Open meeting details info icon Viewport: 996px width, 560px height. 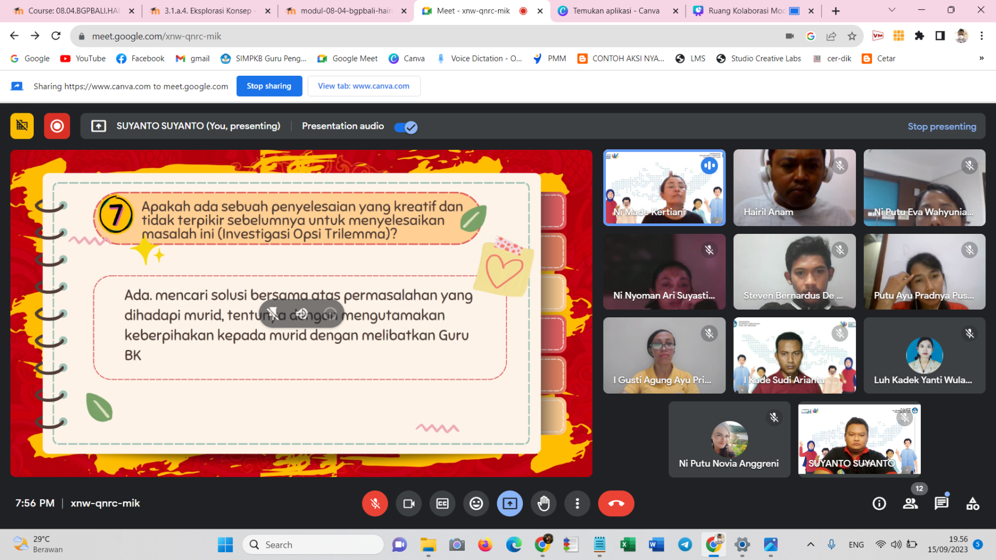click(x=879, y=504)
